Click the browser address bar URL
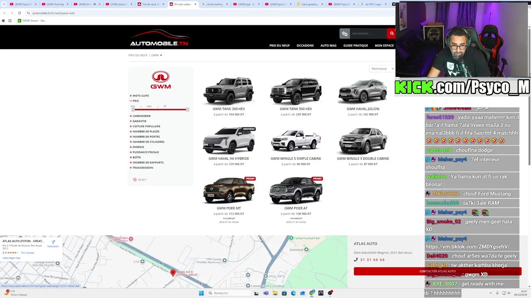This screenshot has width=531, height=298. click(54, 13)
